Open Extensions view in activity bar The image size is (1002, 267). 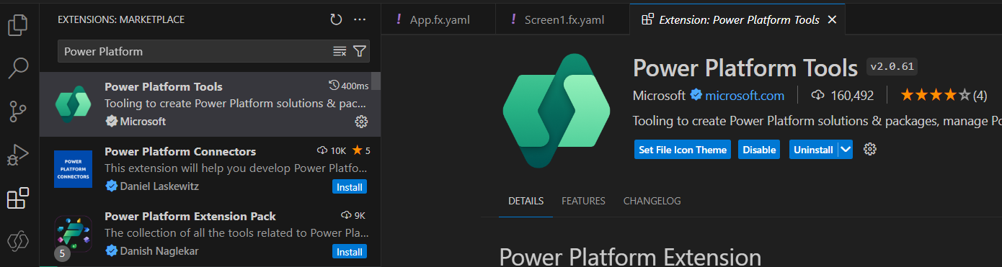click(18, 198)
